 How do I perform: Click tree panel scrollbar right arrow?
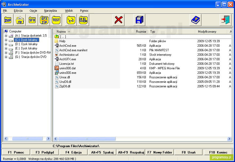[x=48, y=139]
